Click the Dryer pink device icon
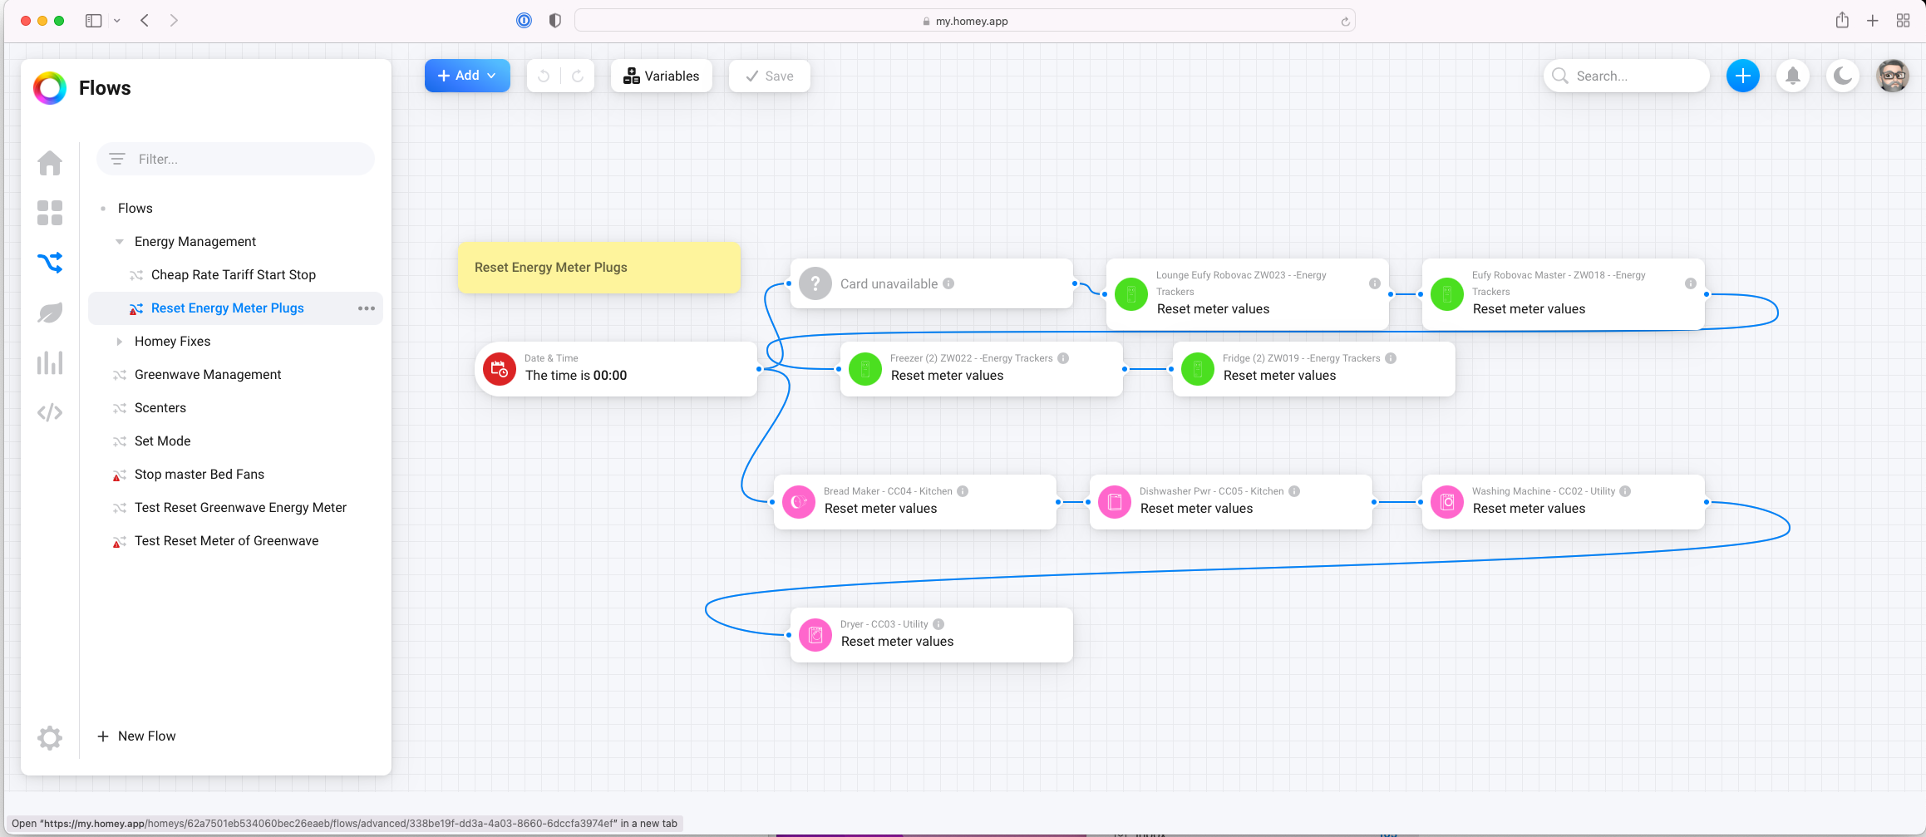This screenshot has width=1926, height=837. [x=815, y=635]
